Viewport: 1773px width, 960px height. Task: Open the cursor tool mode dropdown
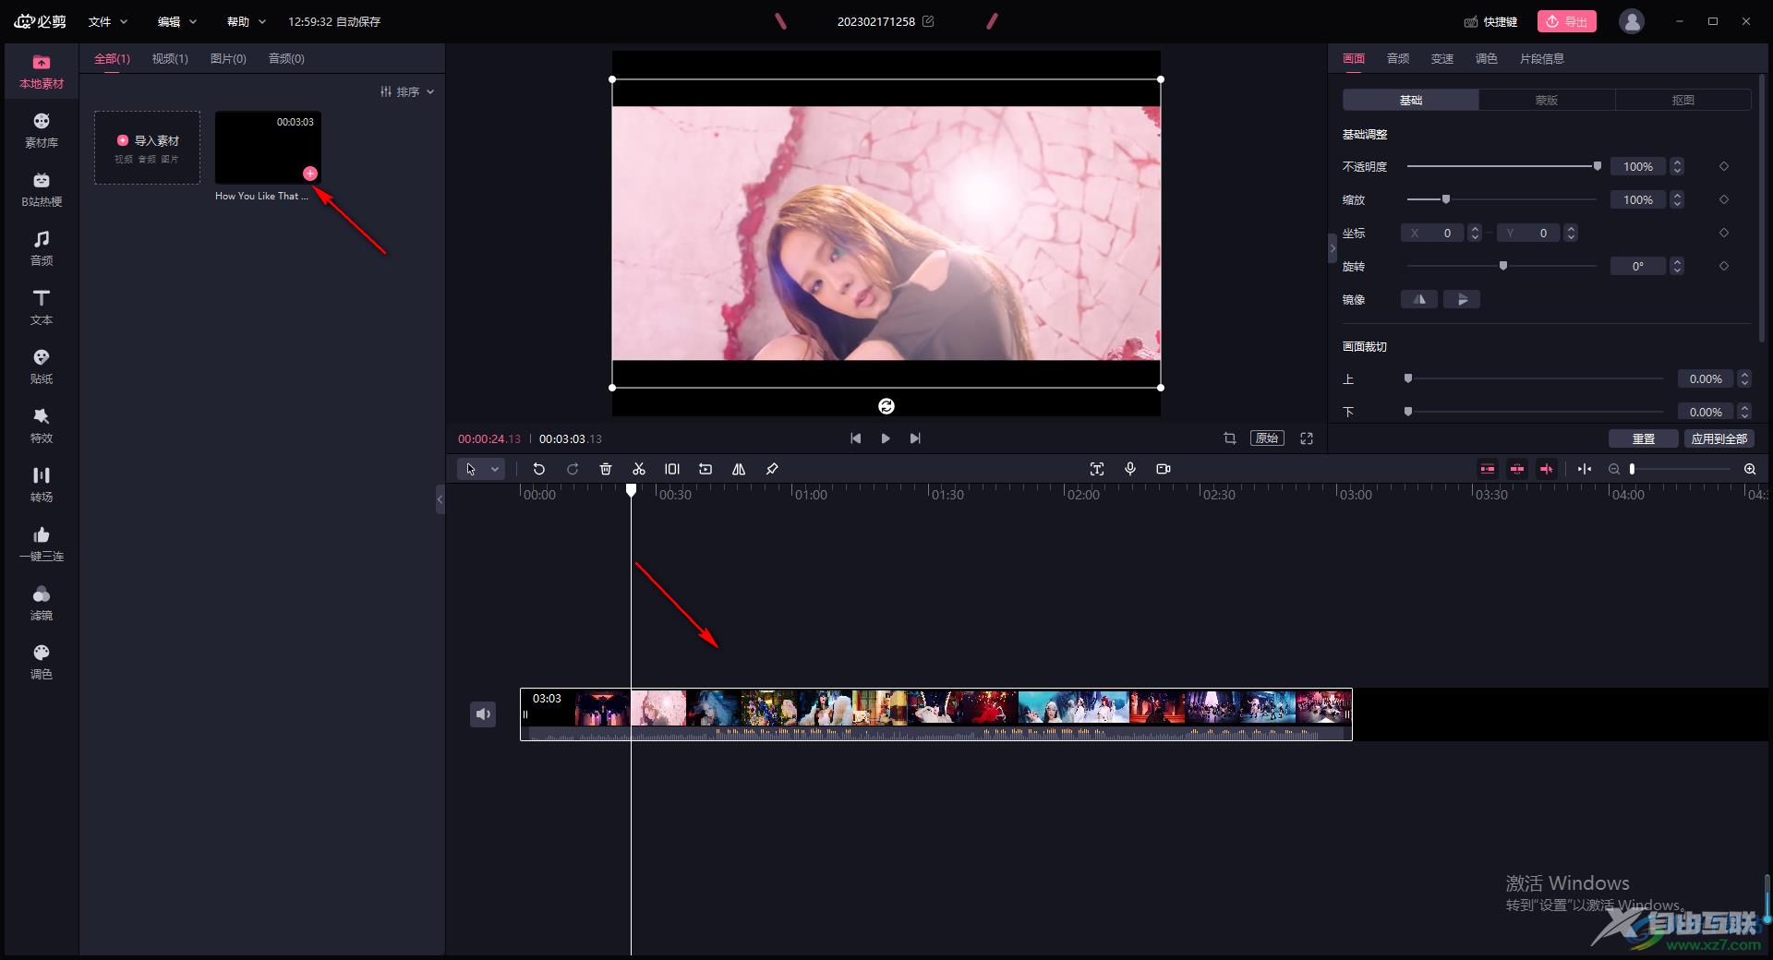[495, 469]
